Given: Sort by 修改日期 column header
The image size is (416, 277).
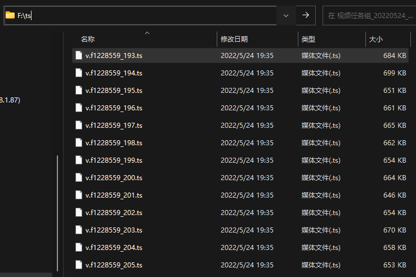Looking at the screenshot, I should (x=234, y=39).
